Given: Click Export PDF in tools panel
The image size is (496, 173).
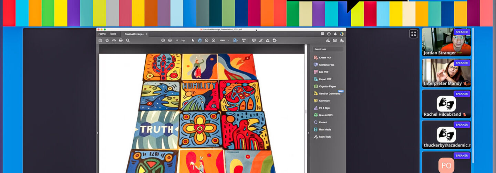Looking at the screenshot, I should [x=325, y=79].
